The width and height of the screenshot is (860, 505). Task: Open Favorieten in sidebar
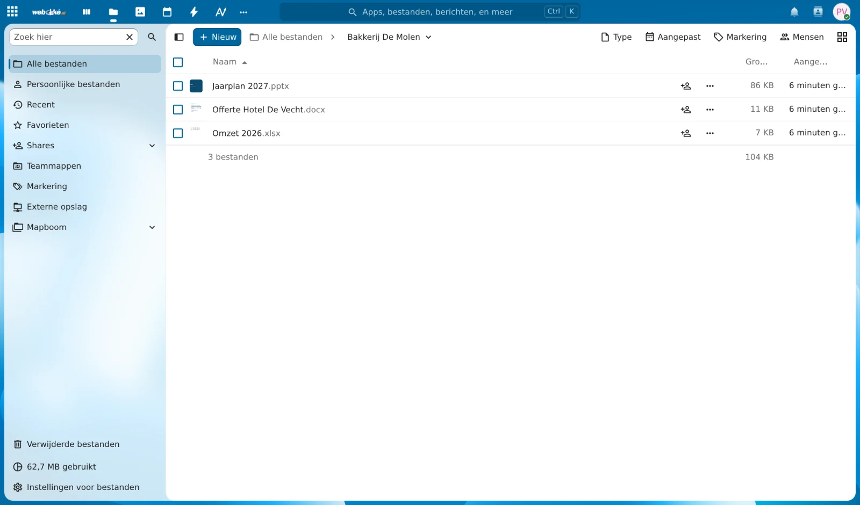pyautogui.click(x=85, y=125)
